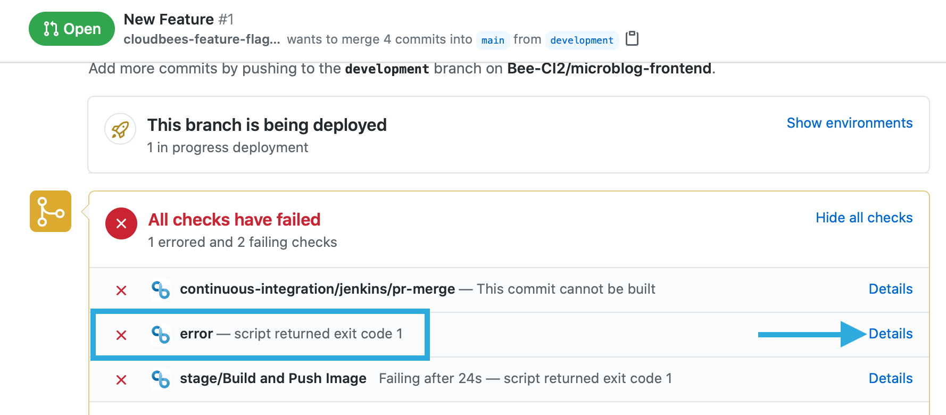
Task: Open Details for stage/Build and Push Image
Action: [x=890, y=378]
